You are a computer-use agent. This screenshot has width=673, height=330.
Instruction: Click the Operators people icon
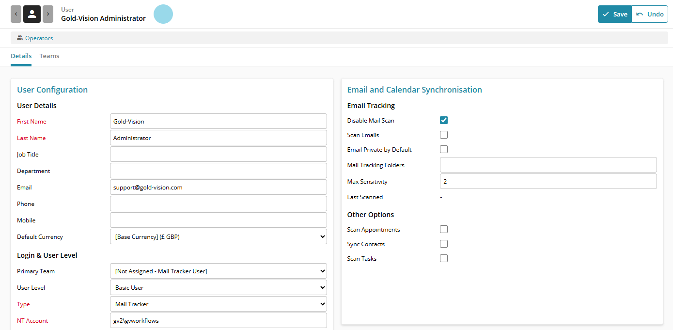click(x=20, y=38)
